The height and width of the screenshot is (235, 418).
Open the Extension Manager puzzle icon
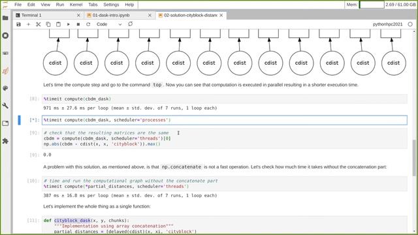coord(5,141)
